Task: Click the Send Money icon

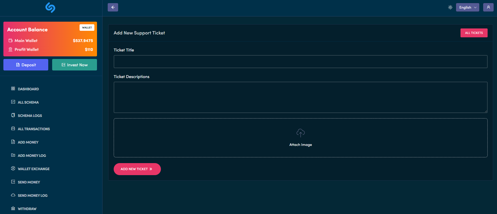Action: [x=13, y=182]
